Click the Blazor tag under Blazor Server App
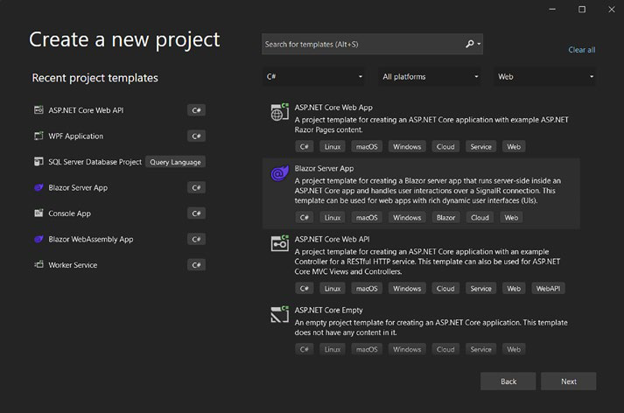Image resolution: width=624 pixels, height=413 pixels. point(445,218)
